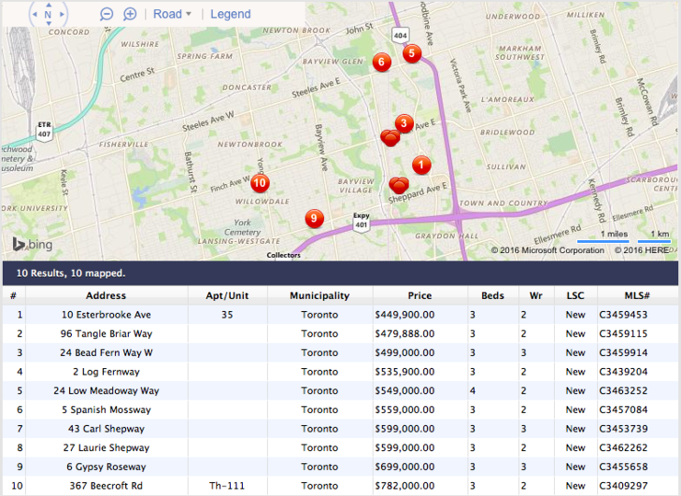Sort results by the Price column header

click(420, 295)
